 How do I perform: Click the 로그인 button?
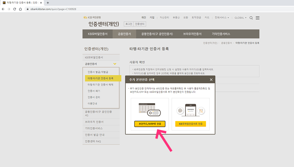coord(129,24)
